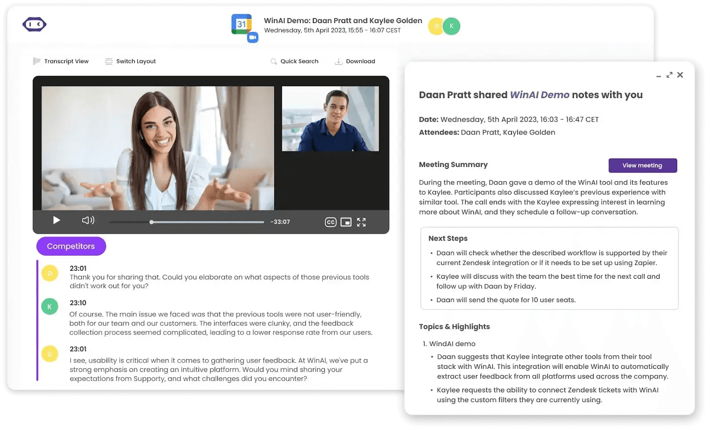The height and width of the screenshot is (431, 711).
Task: Click the small presenter video thumbnail
Action: 330,119
